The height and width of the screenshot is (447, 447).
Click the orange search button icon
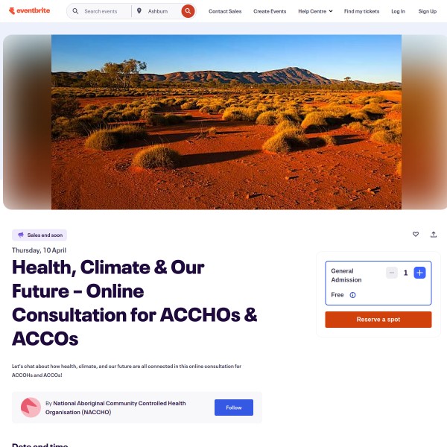point(188,11)
